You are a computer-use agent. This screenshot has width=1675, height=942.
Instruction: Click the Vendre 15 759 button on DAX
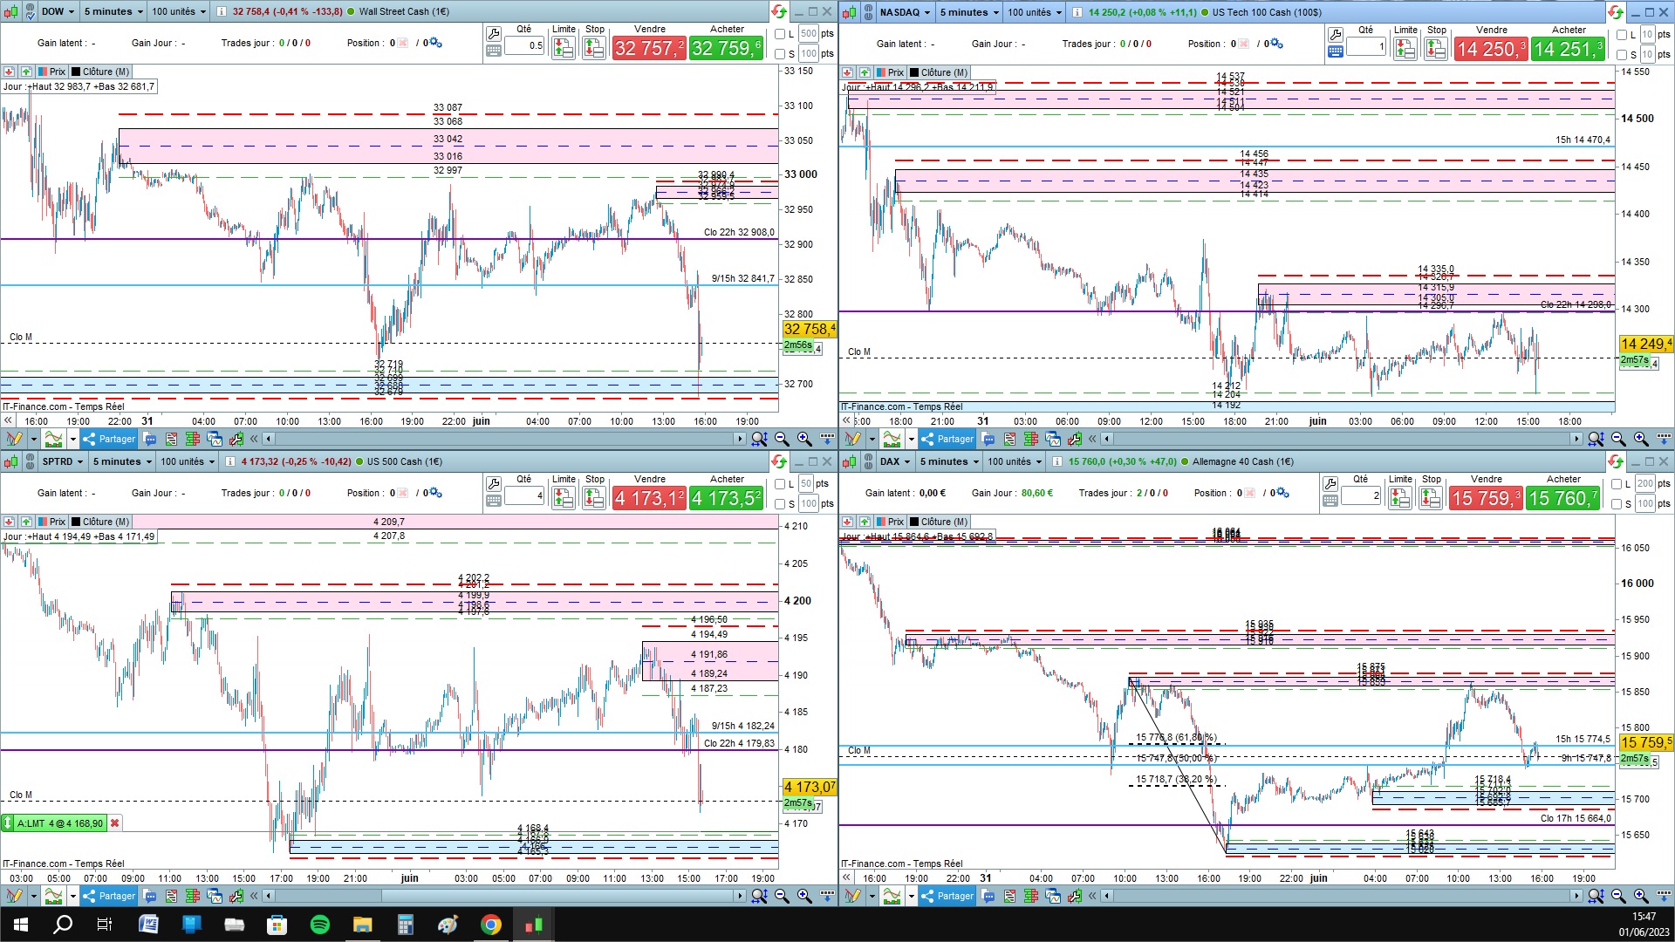coord(1486,498)
